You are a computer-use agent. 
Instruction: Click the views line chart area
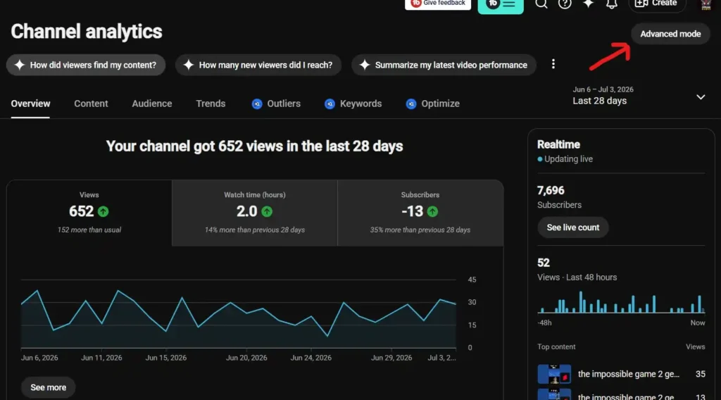point(238,313)
